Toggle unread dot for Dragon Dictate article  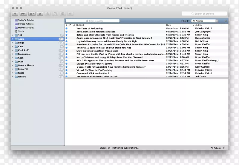(x=66, y=64)
